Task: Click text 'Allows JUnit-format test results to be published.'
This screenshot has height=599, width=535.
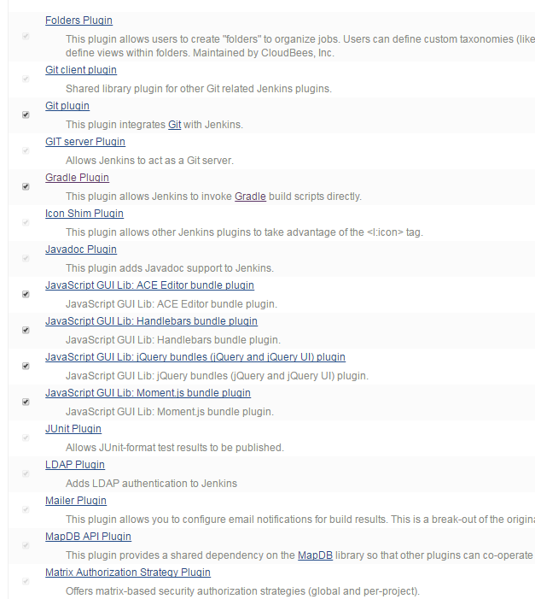Action: (x=175, y=448)
